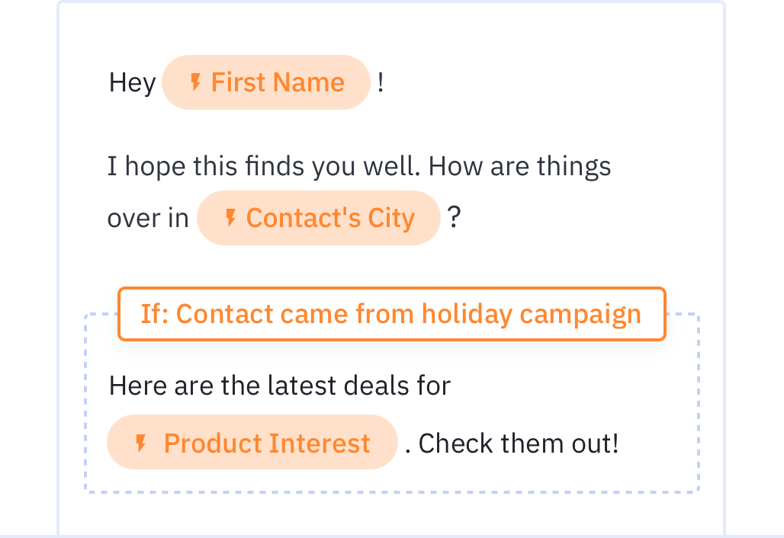
Task: Click the word 'campaign' in condition label
Action: click(580, 315)
